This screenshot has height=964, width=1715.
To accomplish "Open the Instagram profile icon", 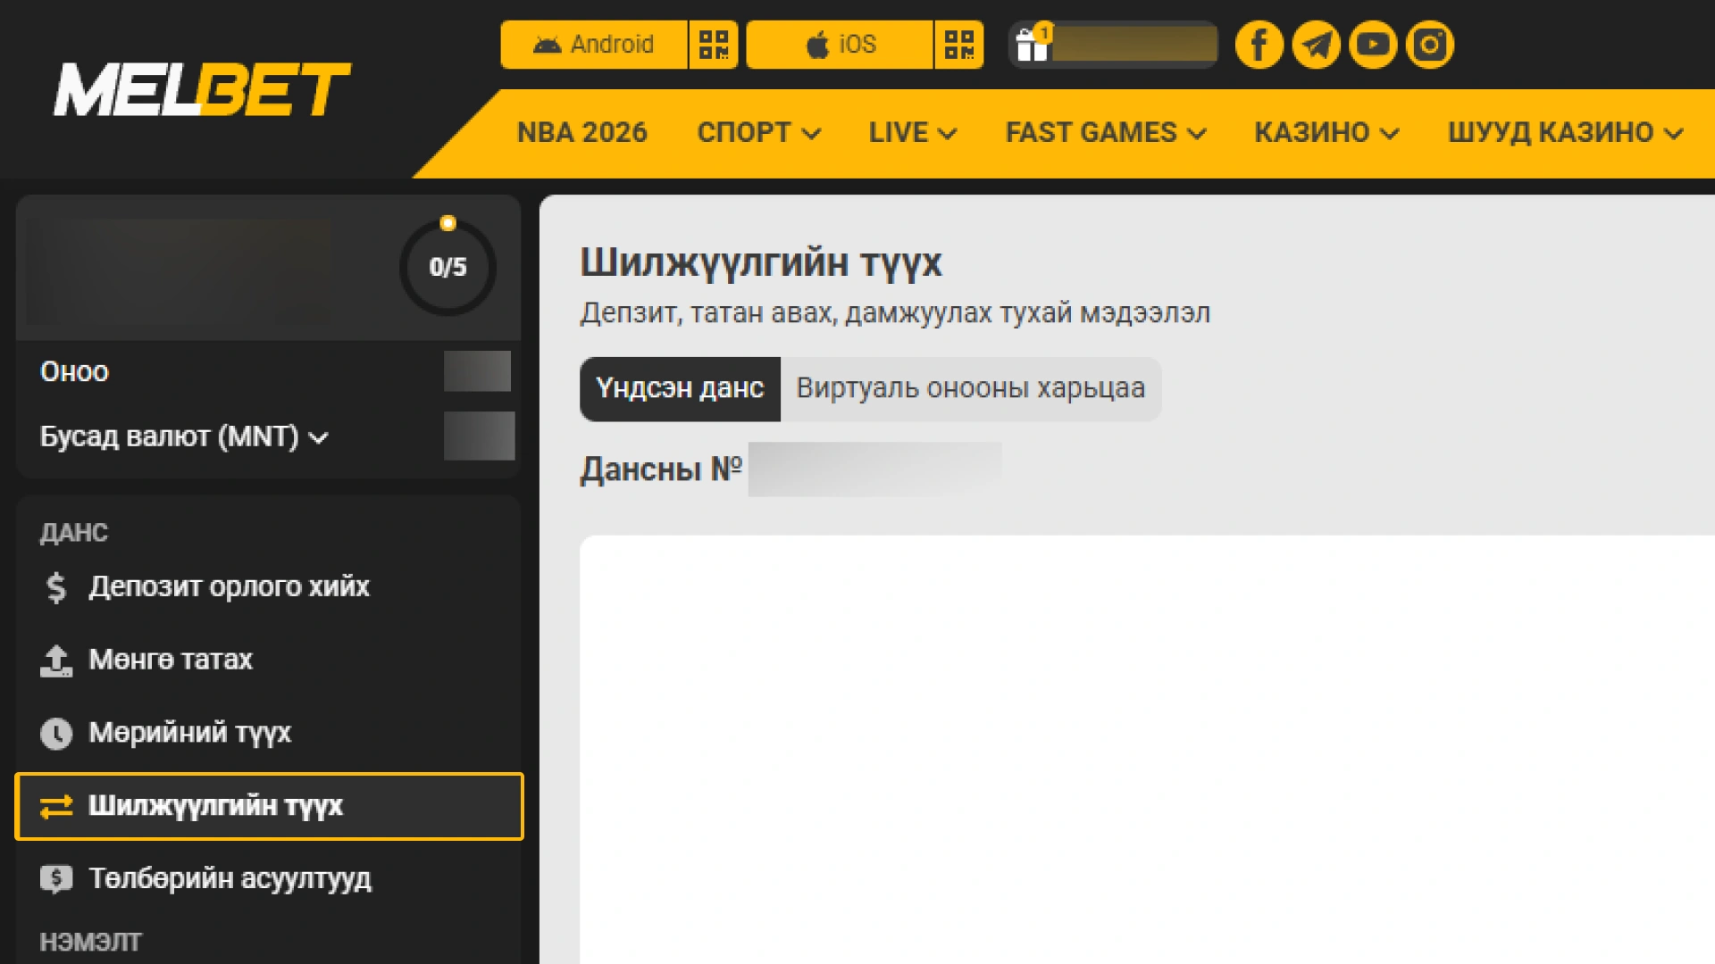I will point(1430,45).
